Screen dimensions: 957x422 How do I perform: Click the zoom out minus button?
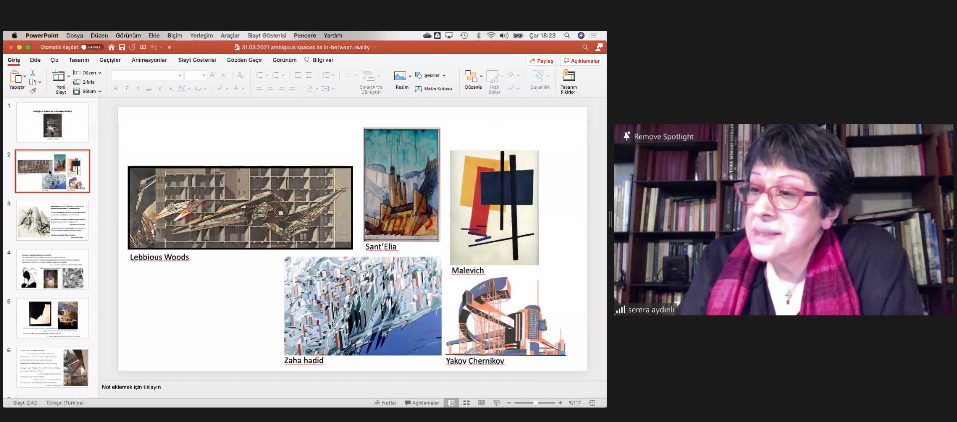tap(509, 403)
